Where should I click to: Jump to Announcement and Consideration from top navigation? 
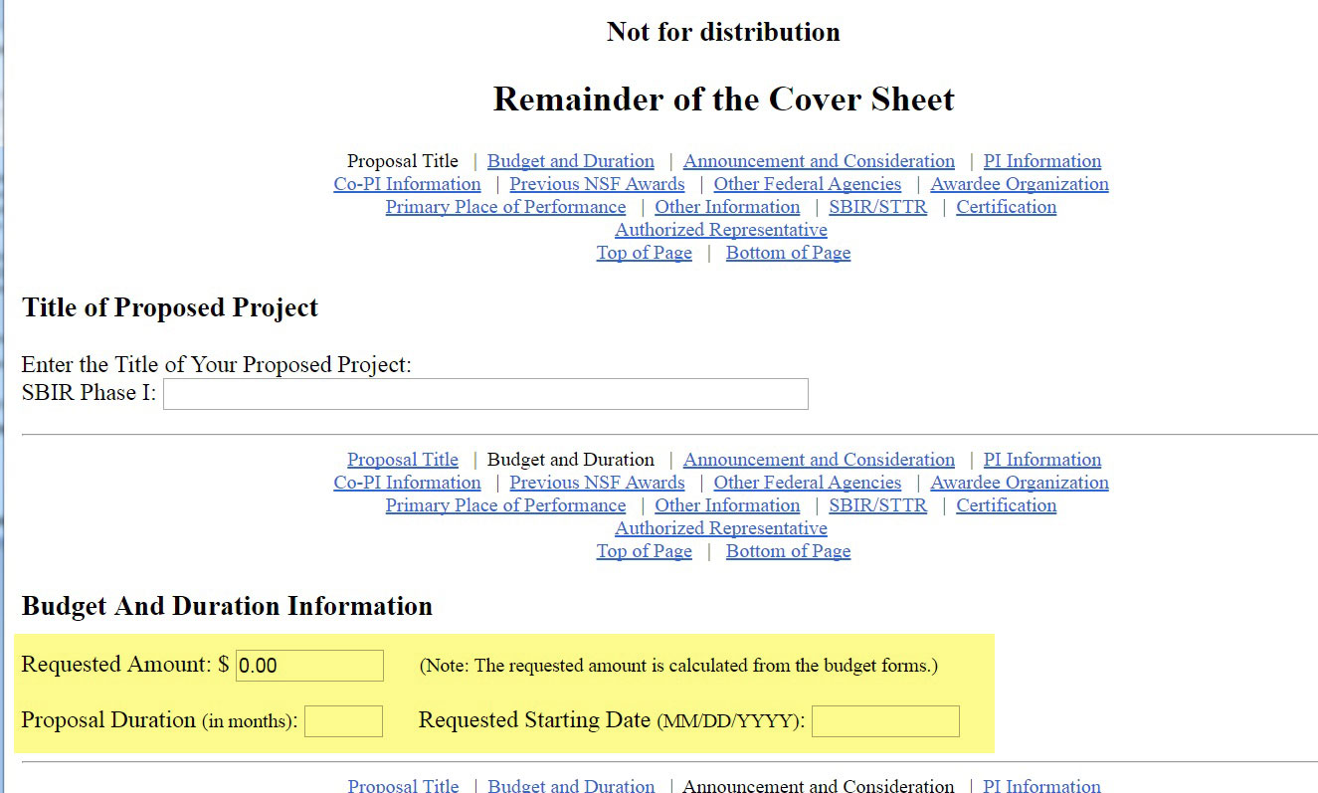click(819, 161)
